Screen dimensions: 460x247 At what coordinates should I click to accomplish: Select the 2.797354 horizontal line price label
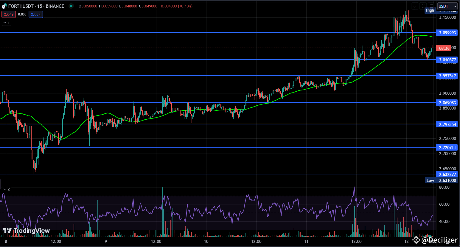click(447, 124)
